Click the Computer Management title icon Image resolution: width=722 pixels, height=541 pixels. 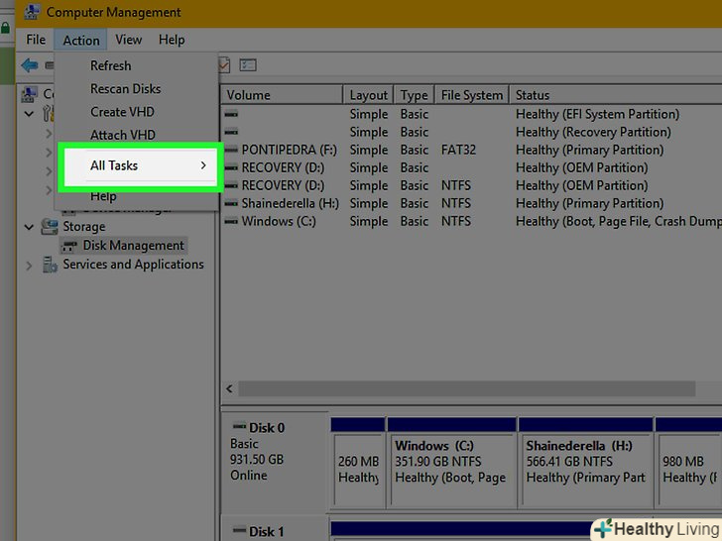pos(32,11)
